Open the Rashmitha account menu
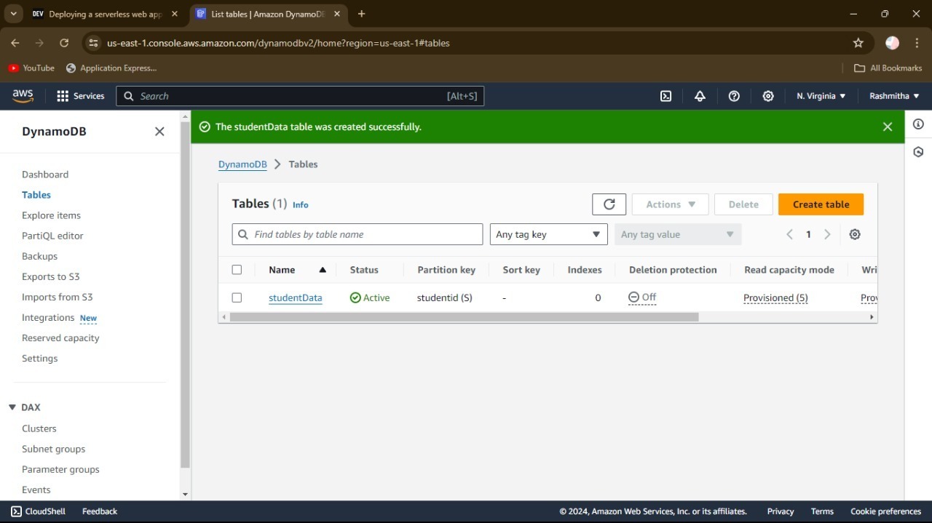This screenshot has width=932, height=523. pyautogui.click(x=894, y=96)
